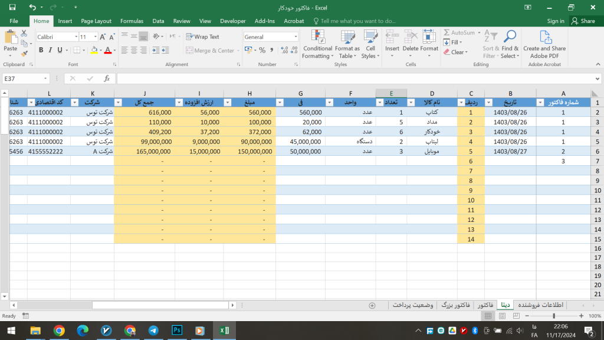Click the Format Painter brush icon
The height and width of the screenshot is (340, 604).
(x=24, y=53)
